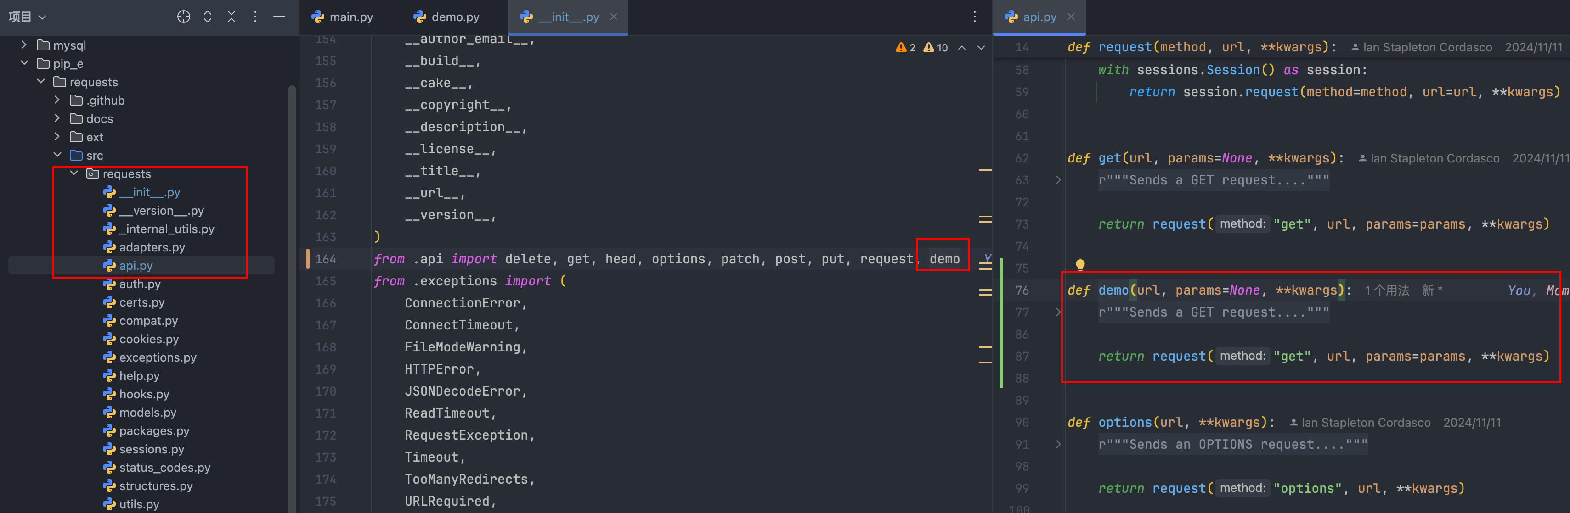1570x513 pixels.
Task: Expand the mysql folder
Action: [24, 45]
